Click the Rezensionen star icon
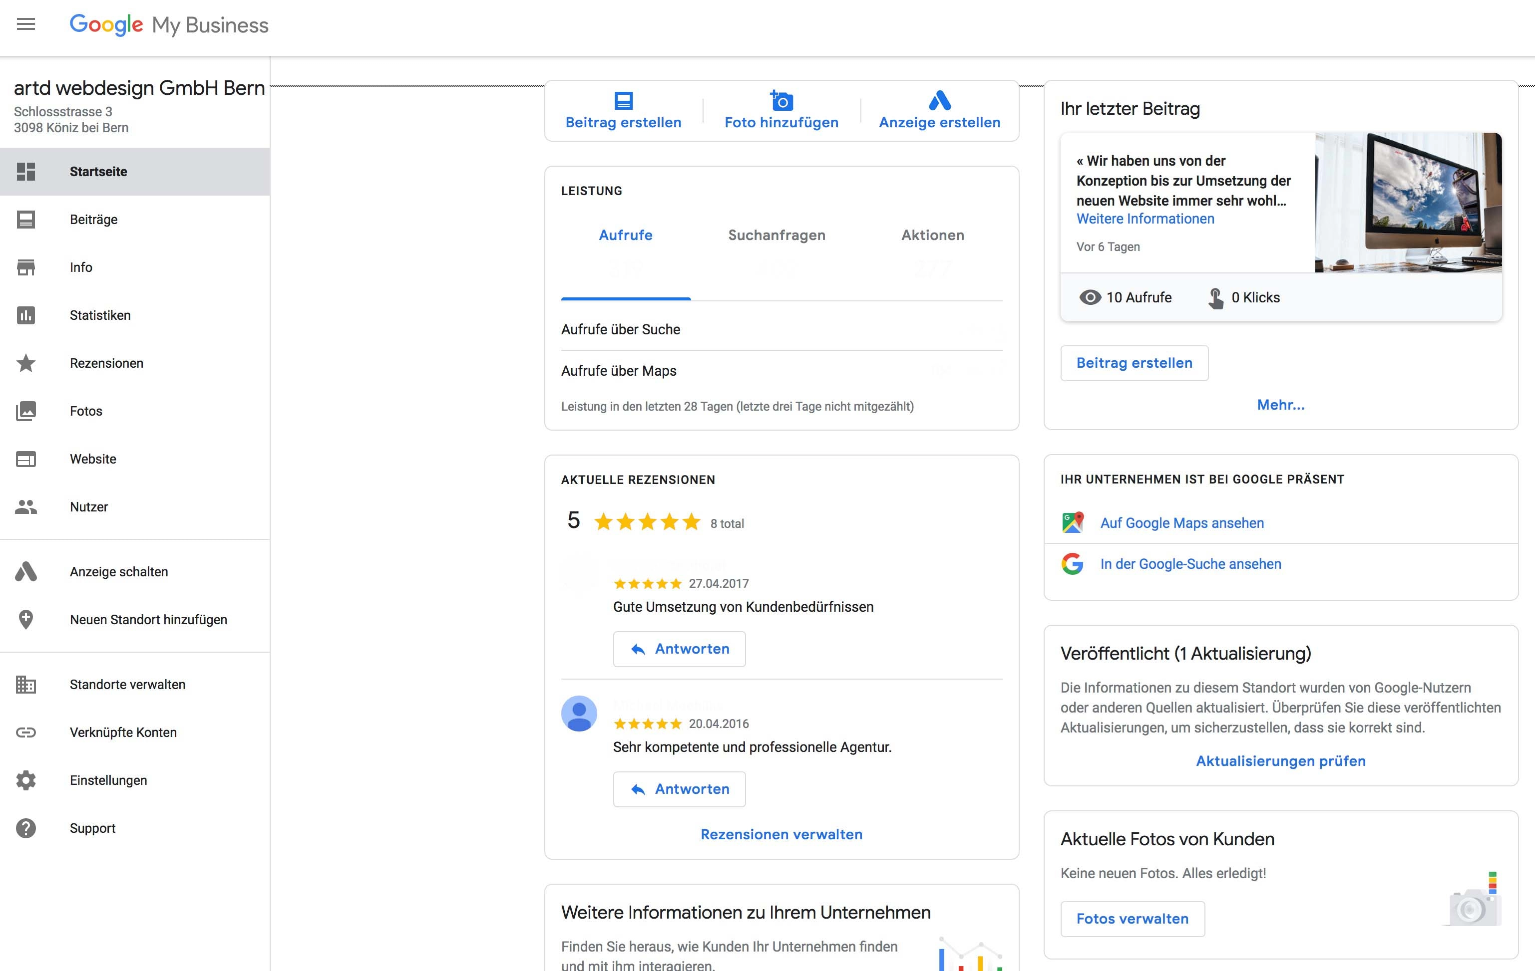This screenshot has width=1535, height=971. pyautogui.click(x=25, y=363)
